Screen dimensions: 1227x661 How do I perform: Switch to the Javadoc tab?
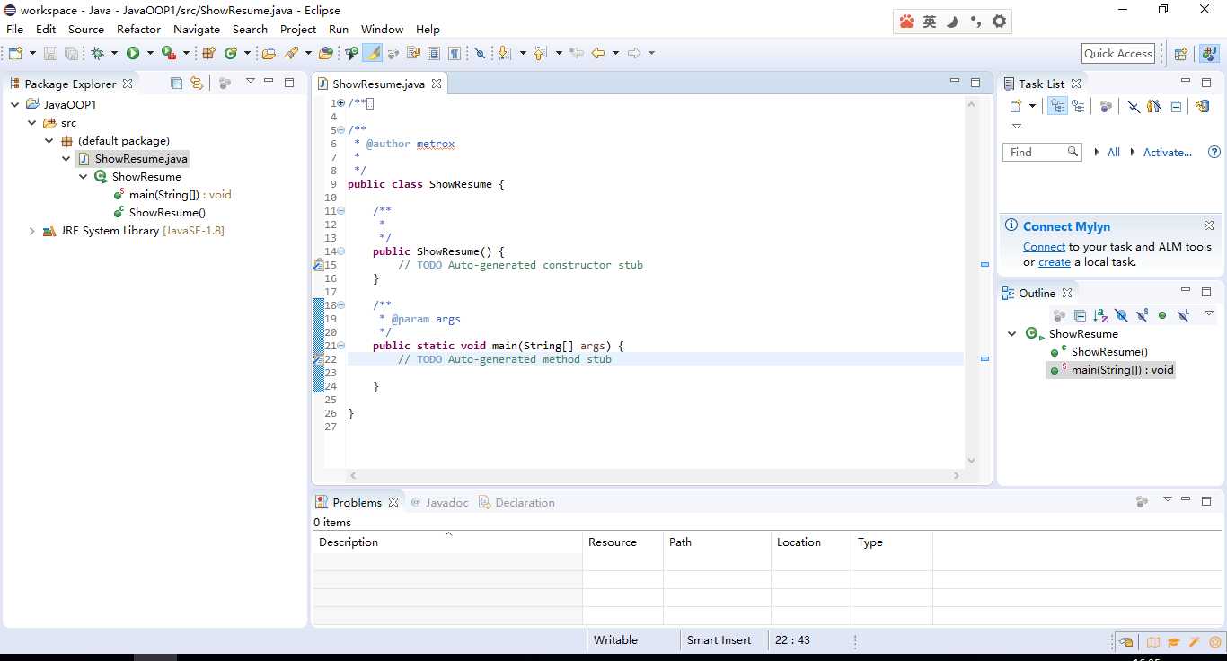tap(446, 503)
